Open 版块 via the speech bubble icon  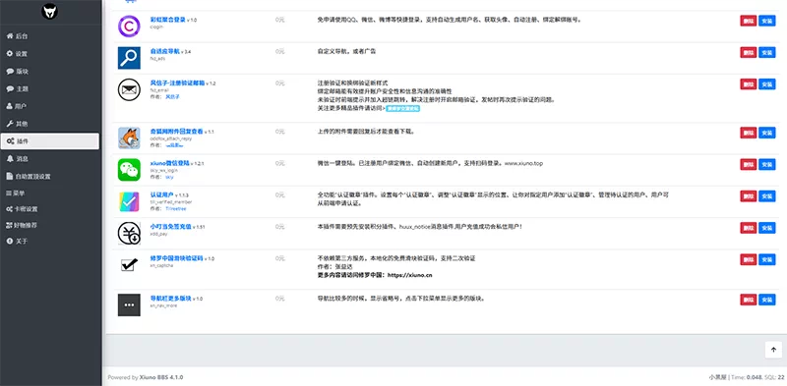point(10,71)
